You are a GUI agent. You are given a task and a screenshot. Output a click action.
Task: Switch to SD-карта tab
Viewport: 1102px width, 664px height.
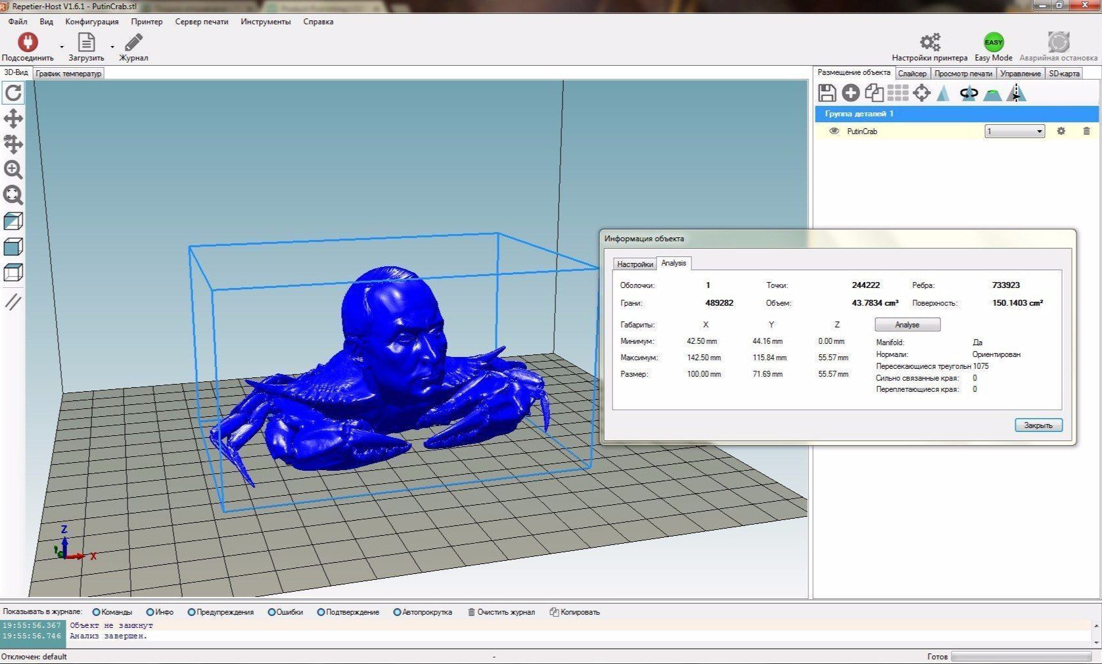1064,74
